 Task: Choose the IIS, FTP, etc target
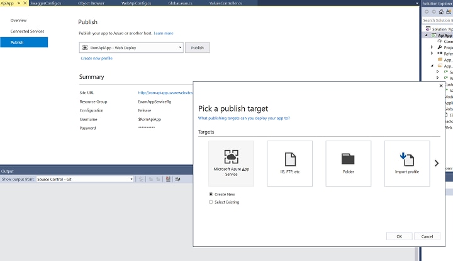pyautogui.click(x=290, y=163)
